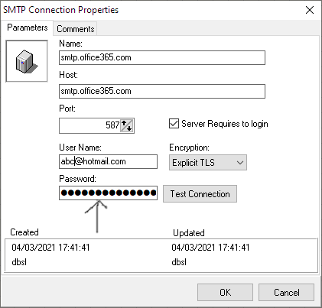Viewport: 322px width, 308px height.
Task: Switch to the Comments tab
Action: (76, 29)
